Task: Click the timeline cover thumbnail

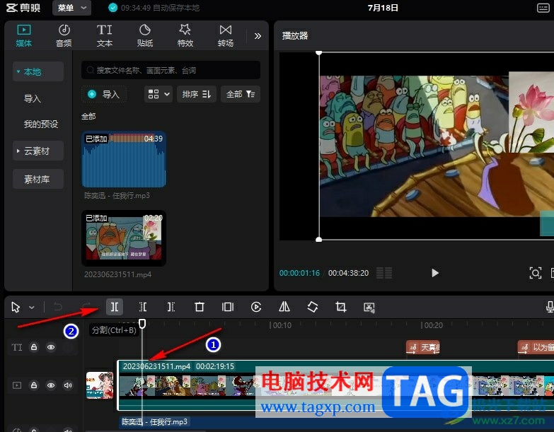Action: pyautogui.click(x=100, y=385)
